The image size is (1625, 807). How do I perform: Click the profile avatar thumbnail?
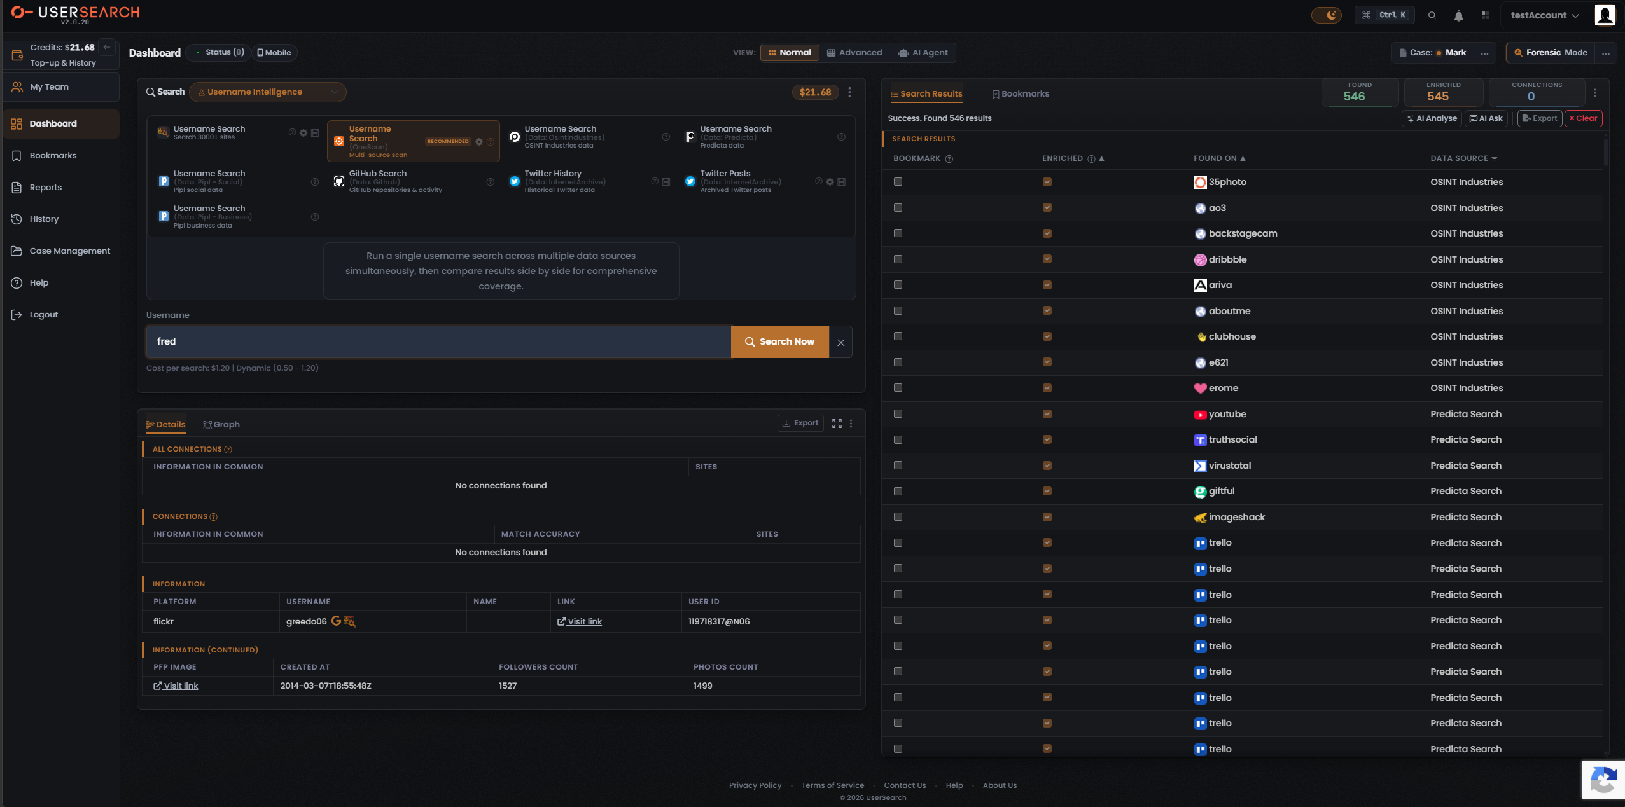point(1605,15)
